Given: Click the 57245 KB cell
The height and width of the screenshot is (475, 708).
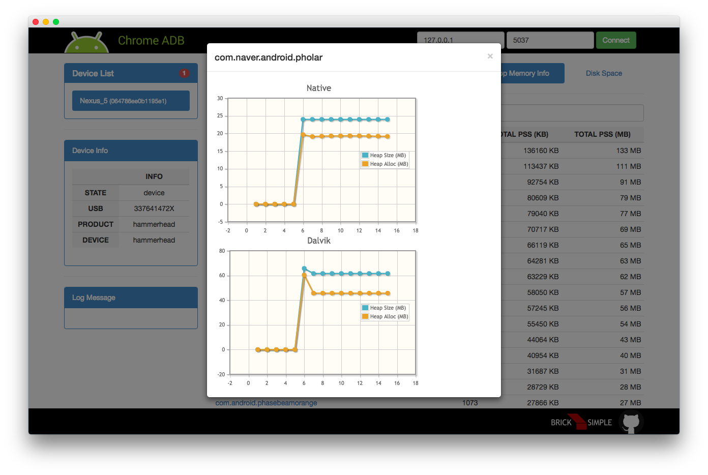Looking at the screenshot, I should [x=543, y=308].
